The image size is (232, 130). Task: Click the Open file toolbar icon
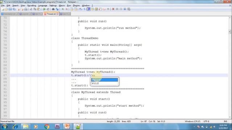click(6, 9)
